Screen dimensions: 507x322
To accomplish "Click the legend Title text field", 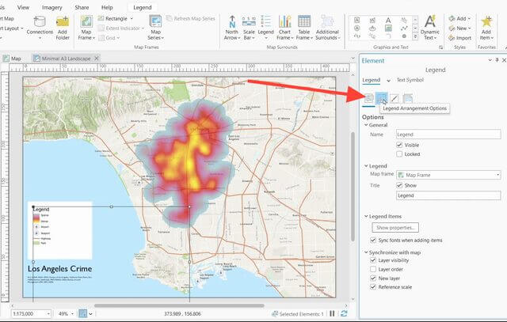I will pyautogui.click(x=448, y=195).
